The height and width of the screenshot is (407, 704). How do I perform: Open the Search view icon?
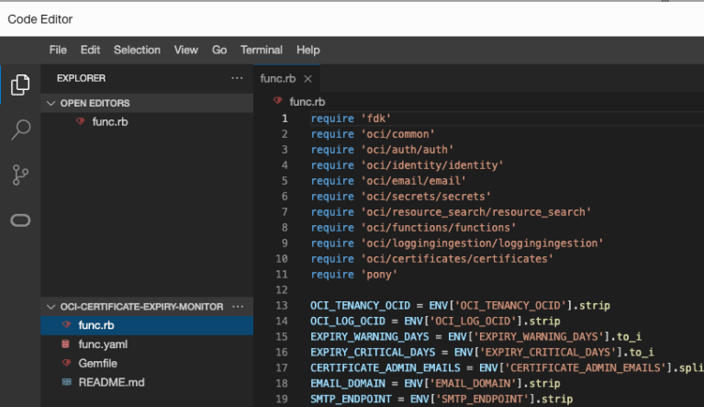pyautogui.click(x=20, y=130)
